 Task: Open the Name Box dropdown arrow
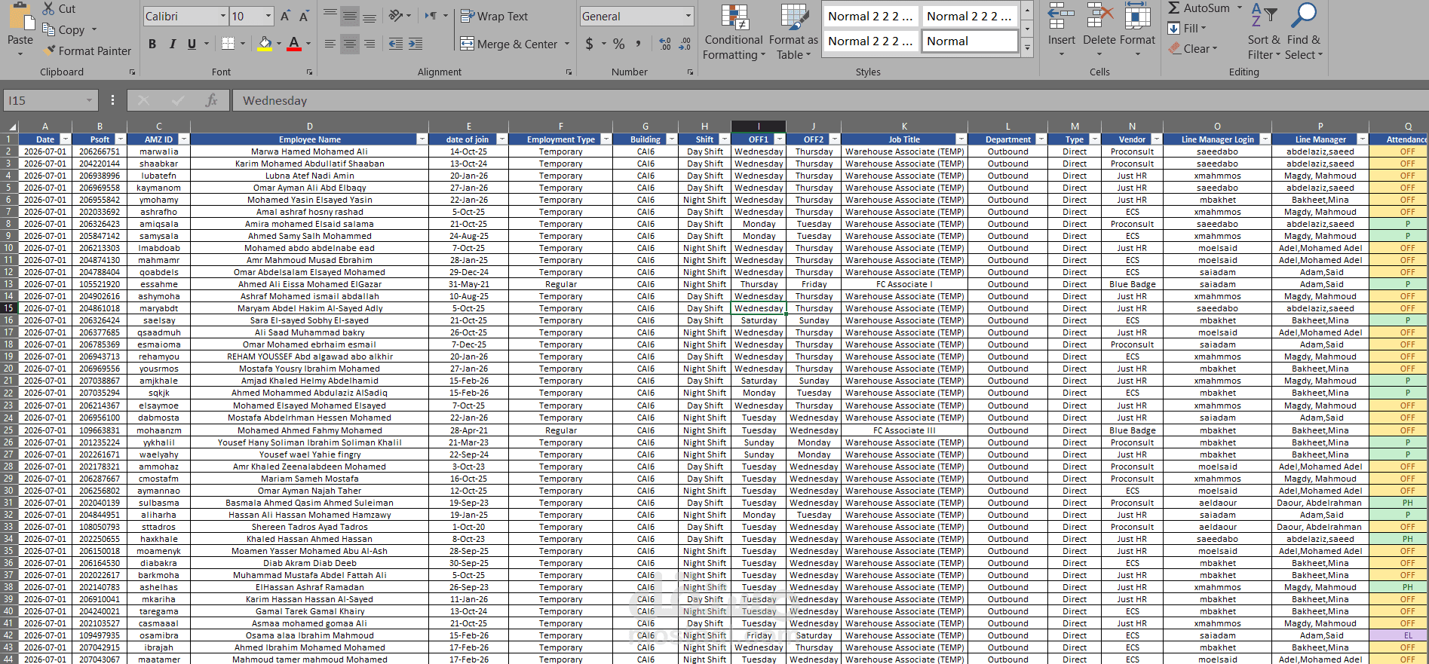tap(89, 100)
